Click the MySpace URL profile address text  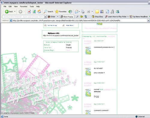click(61, 35)
